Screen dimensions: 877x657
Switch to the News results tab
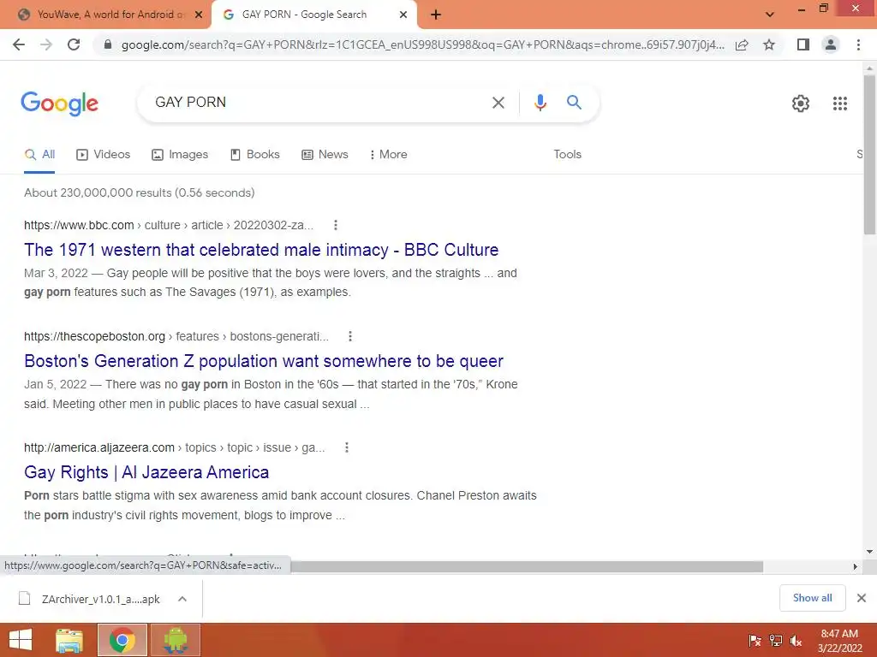pos(325,155)
